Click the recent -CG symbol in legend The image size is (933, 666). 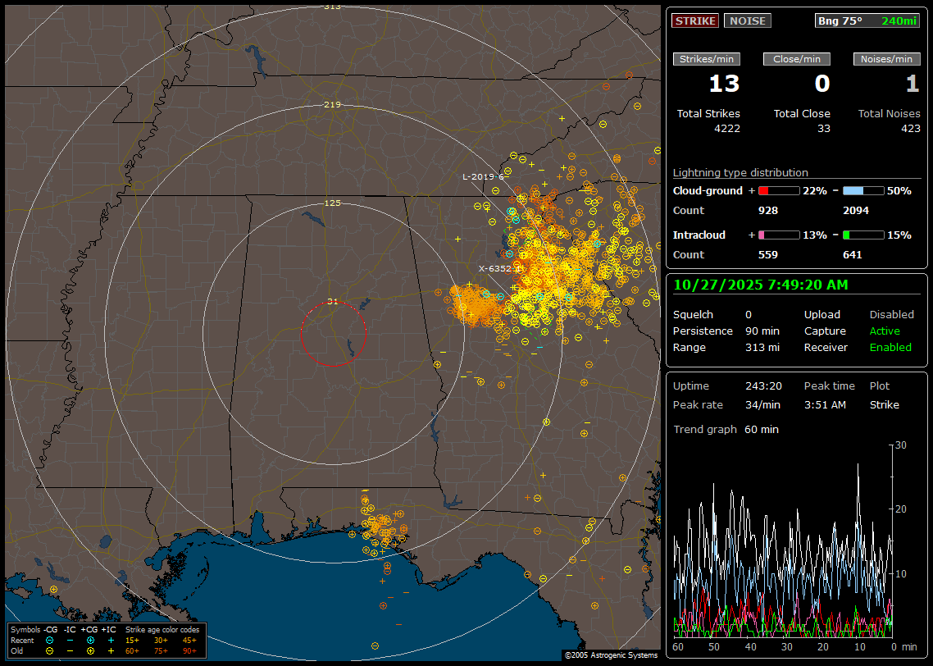coord(49,640)
